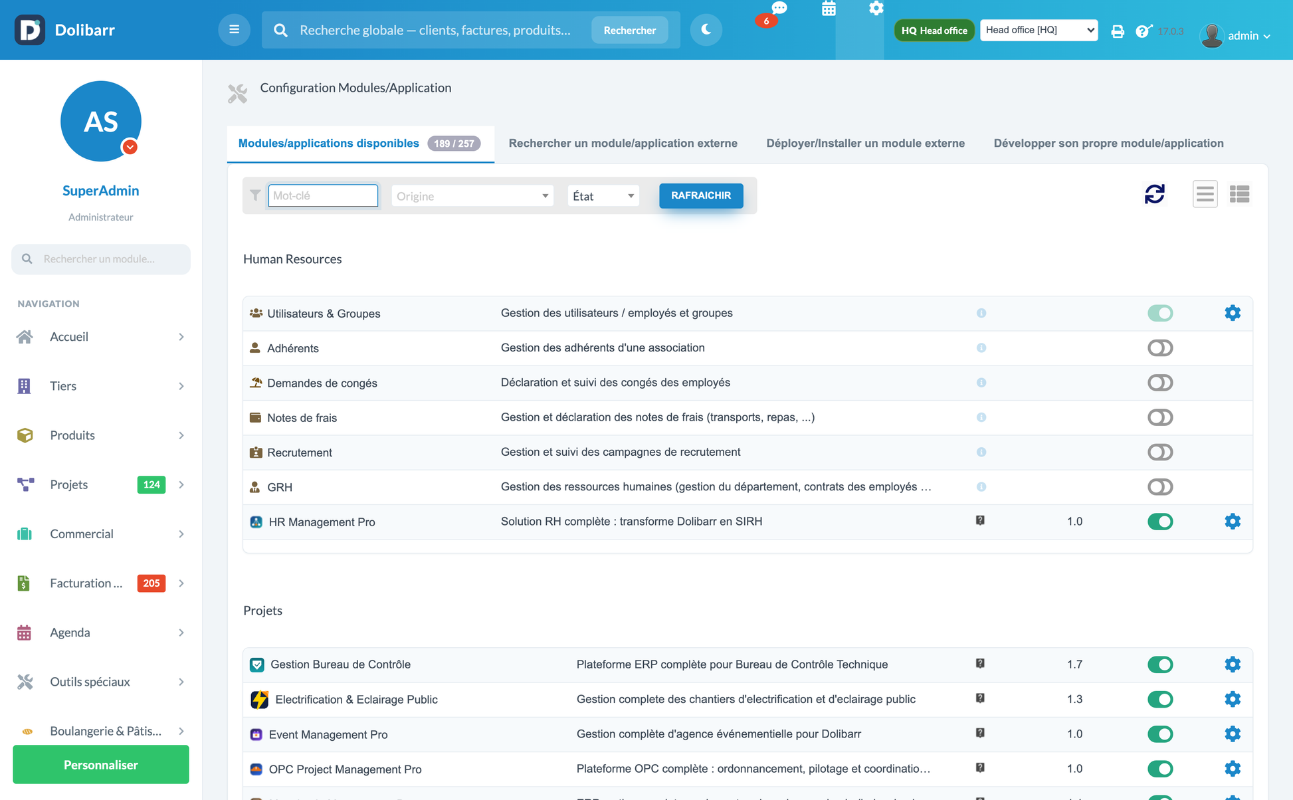
Task: Open the calendar icon in top bar
Action: tap(829, 9)
